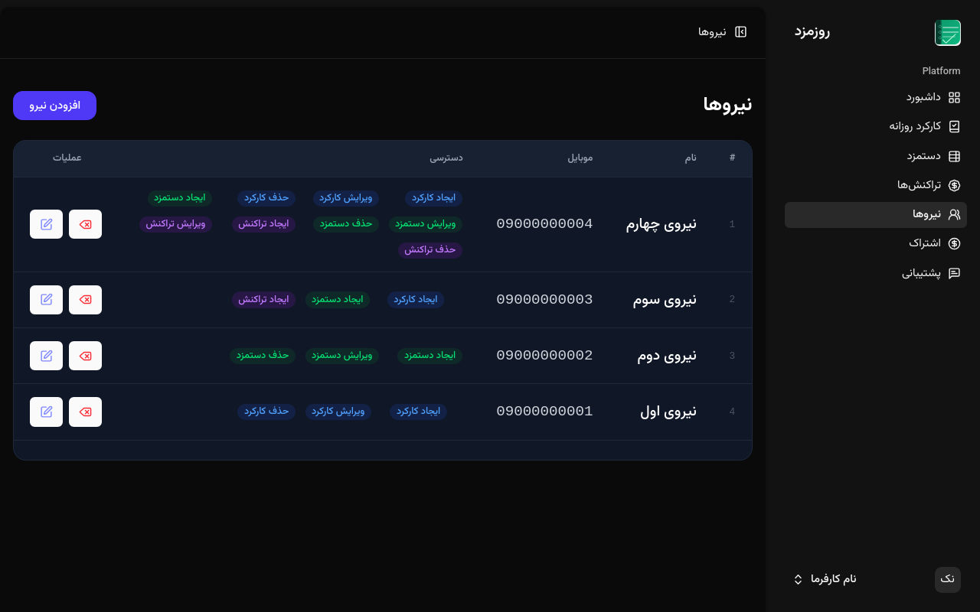Click ویرایش کارکرد badge of نیروی اول
The image size is (980, 612).
pos(338,412)
